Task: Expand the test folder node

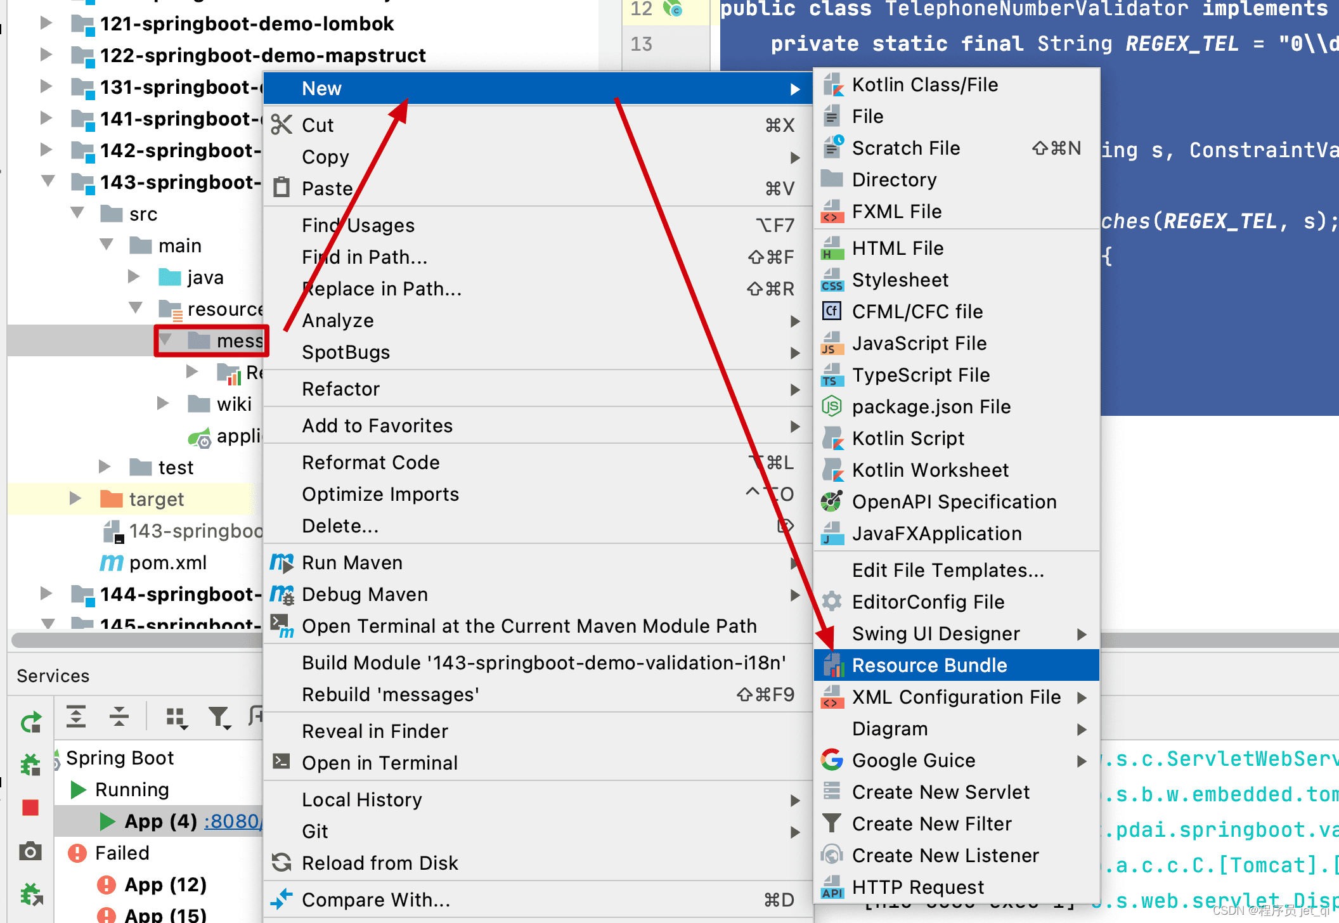Action: coord(105,467)
